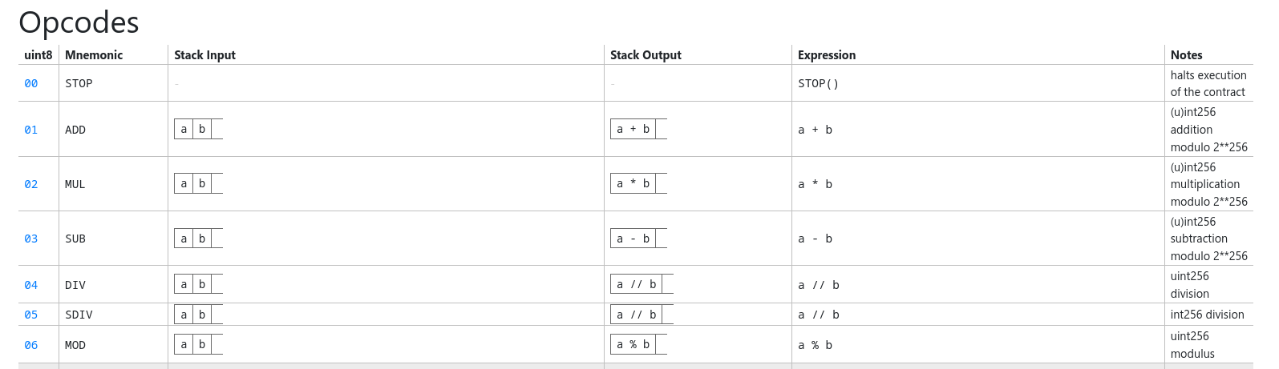This screenshot has width=1279, height=369.
Task: Open the 00 opcode link
Action: (x=30, y=83)
